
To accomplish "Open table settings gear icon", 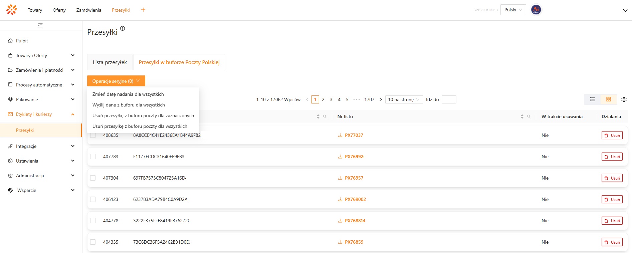I will coord(624,99).
